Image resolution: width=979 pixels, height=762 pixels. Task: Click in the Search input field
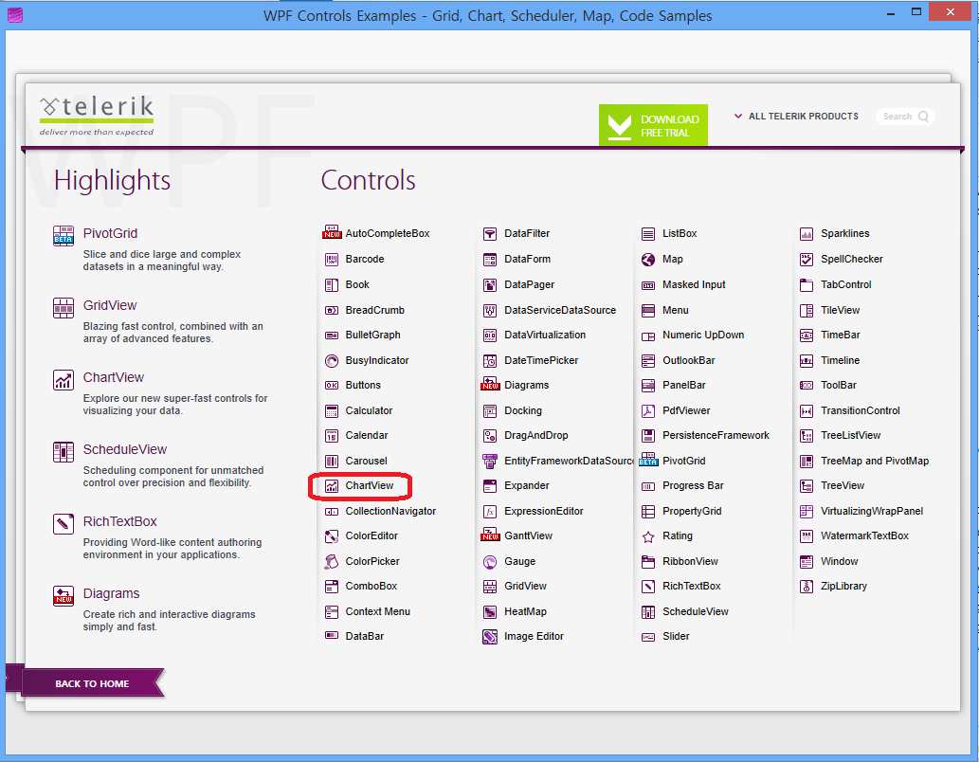(904, 117)
